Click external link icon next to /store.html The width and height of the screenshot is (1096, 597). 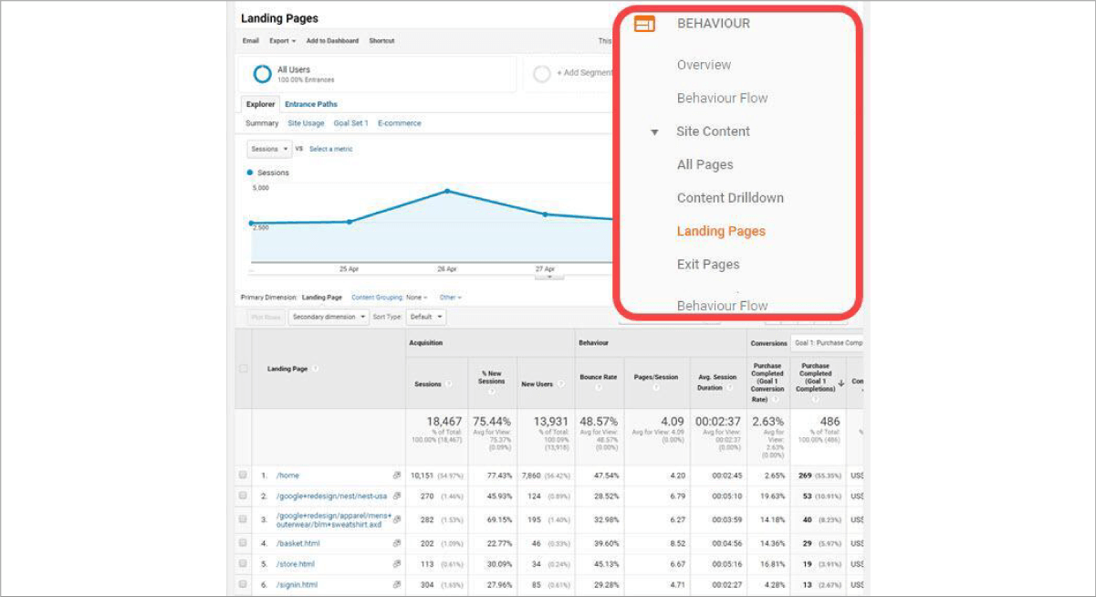397,564
